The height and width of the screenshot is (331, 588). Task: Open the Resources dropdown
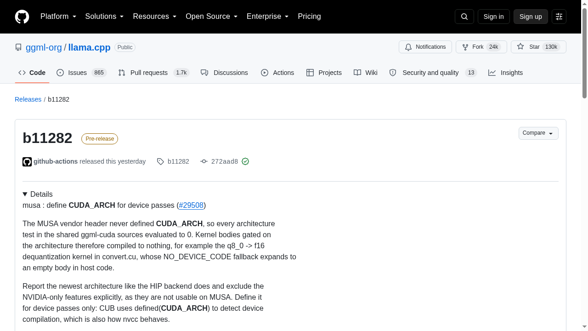click(155, 17)
